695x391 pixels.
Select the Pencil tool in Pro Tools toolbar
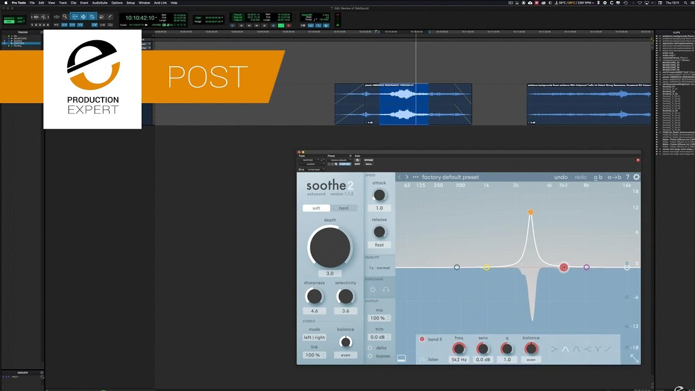(x=111, y=17)
